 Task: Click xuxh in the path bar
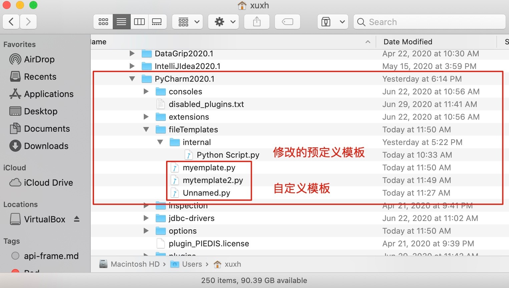(x=227, y=264)
